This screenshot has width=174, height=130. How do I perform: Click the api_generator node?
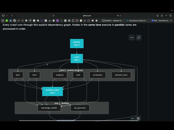pos(80,108)
